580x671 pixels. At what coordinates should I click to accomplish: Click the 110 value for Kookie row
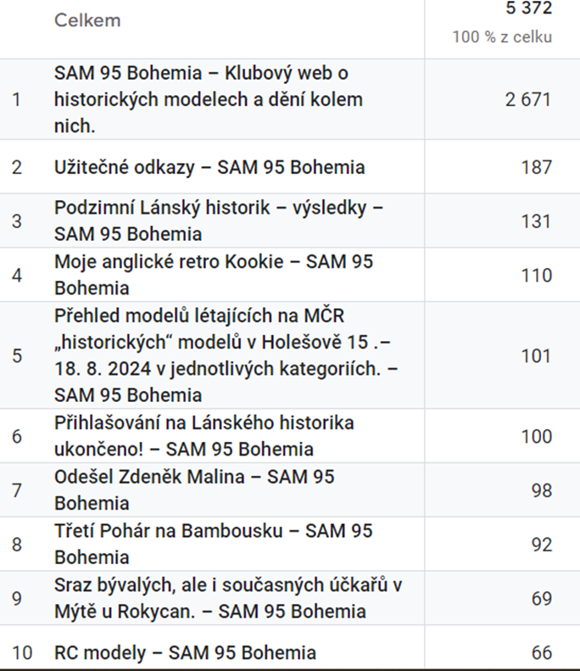coord(537,275)
